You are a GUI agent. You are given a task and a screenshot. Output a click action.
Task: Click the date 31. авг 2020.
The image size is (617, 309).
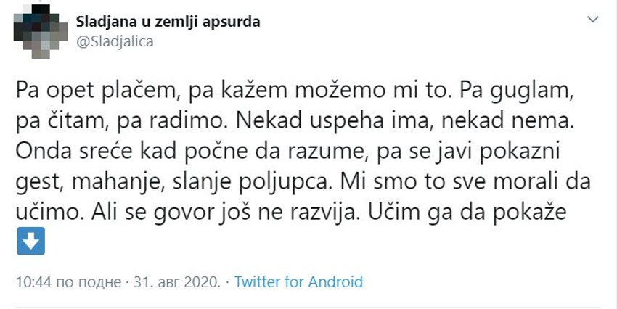178,281
